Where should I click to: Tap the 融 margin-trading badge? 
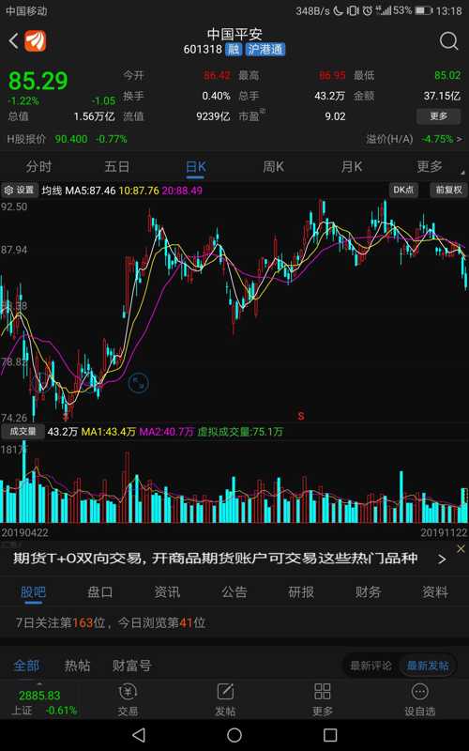coord(234,50)
